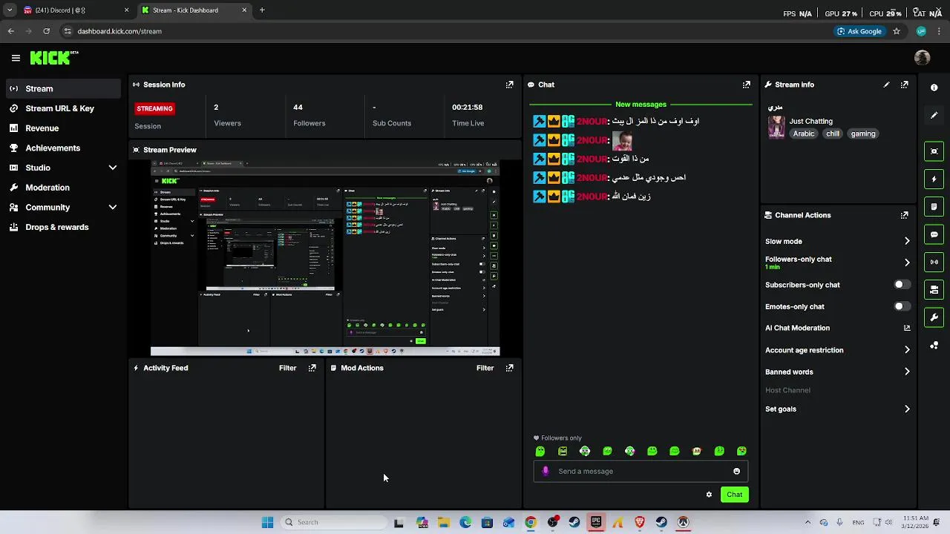Click the broadcast signal icon in right rail
Screen dimensions: 950x534
tap(934, 262)
